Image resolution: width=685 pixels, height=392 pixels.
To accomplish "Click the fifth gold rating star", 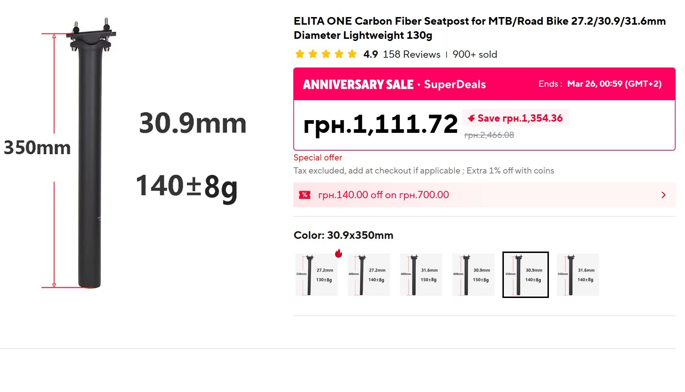I will click(352, 54).
